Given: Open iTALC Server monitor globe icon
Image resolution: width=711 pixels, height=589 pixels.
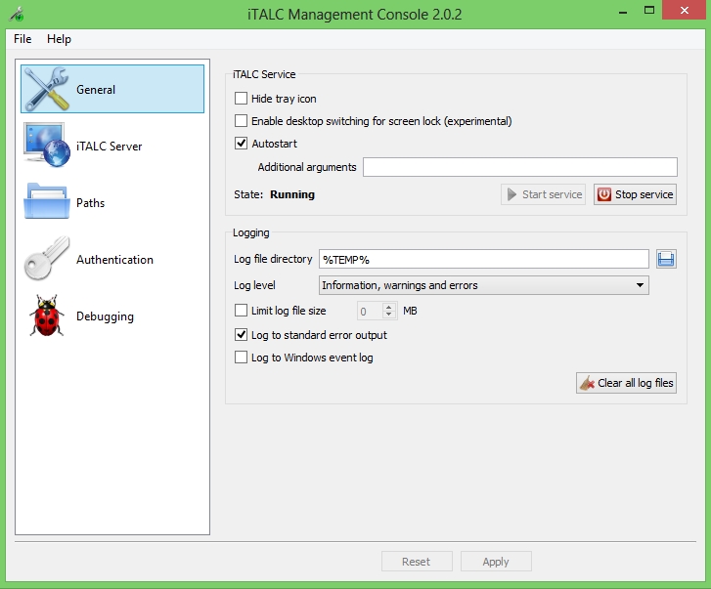Looking at the screenshot, I should pyautogui.click(x=47, y=146).
